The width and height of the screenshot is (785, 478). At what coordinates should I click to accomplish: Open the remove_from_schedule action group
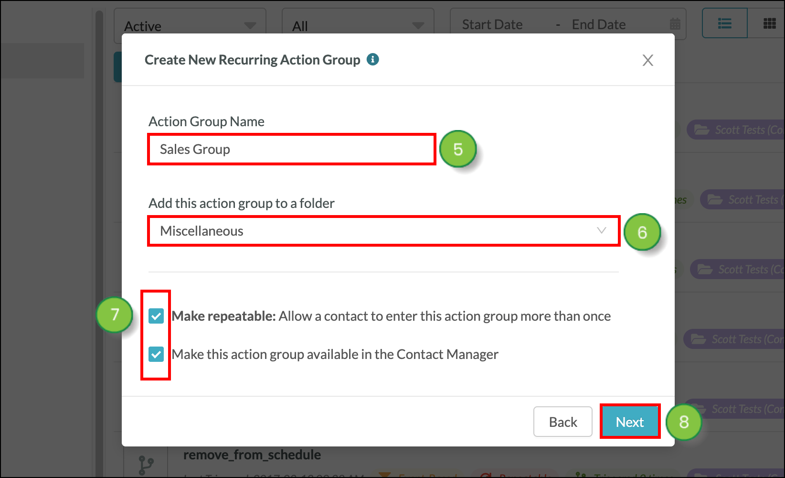252,455
